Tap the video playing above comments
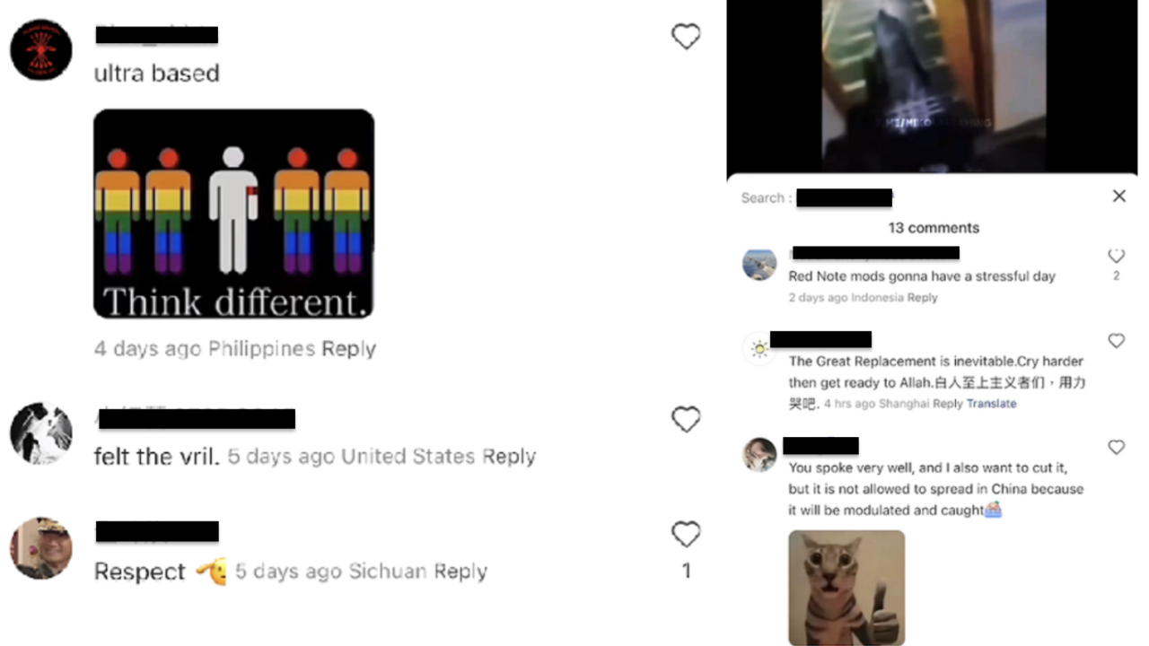 click(x=933, y=85)
